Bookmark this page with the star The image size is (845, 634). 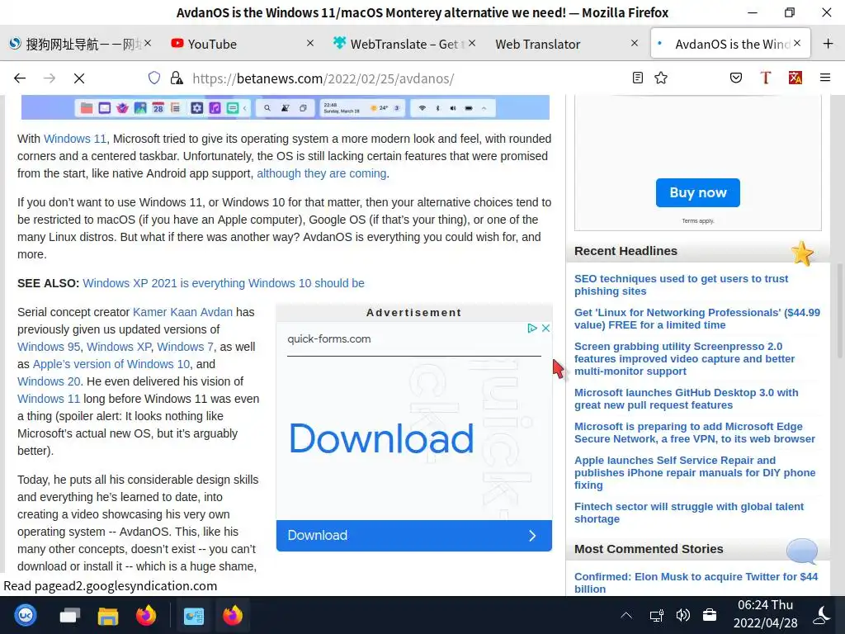coord(661,78)
